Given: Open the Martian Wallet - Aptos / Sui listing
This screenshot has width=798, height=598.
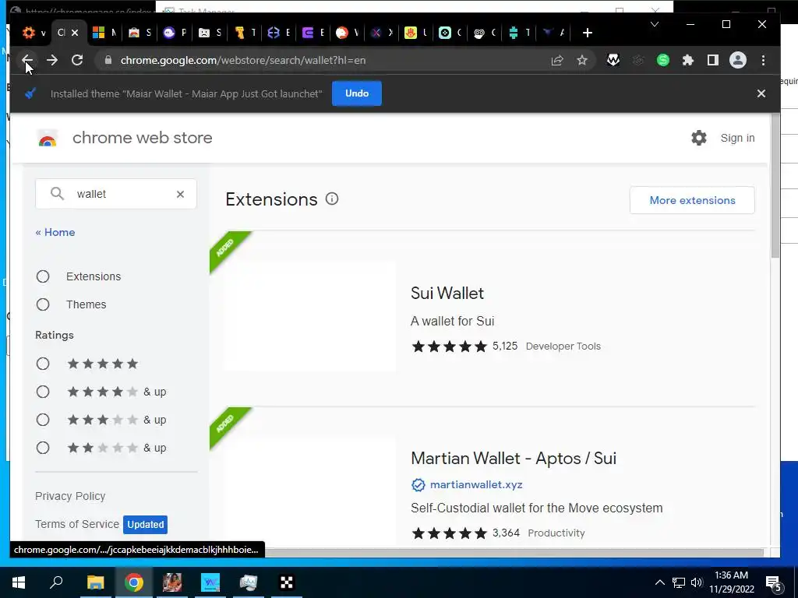Looking at the screenshot, I should coord(514,458).
